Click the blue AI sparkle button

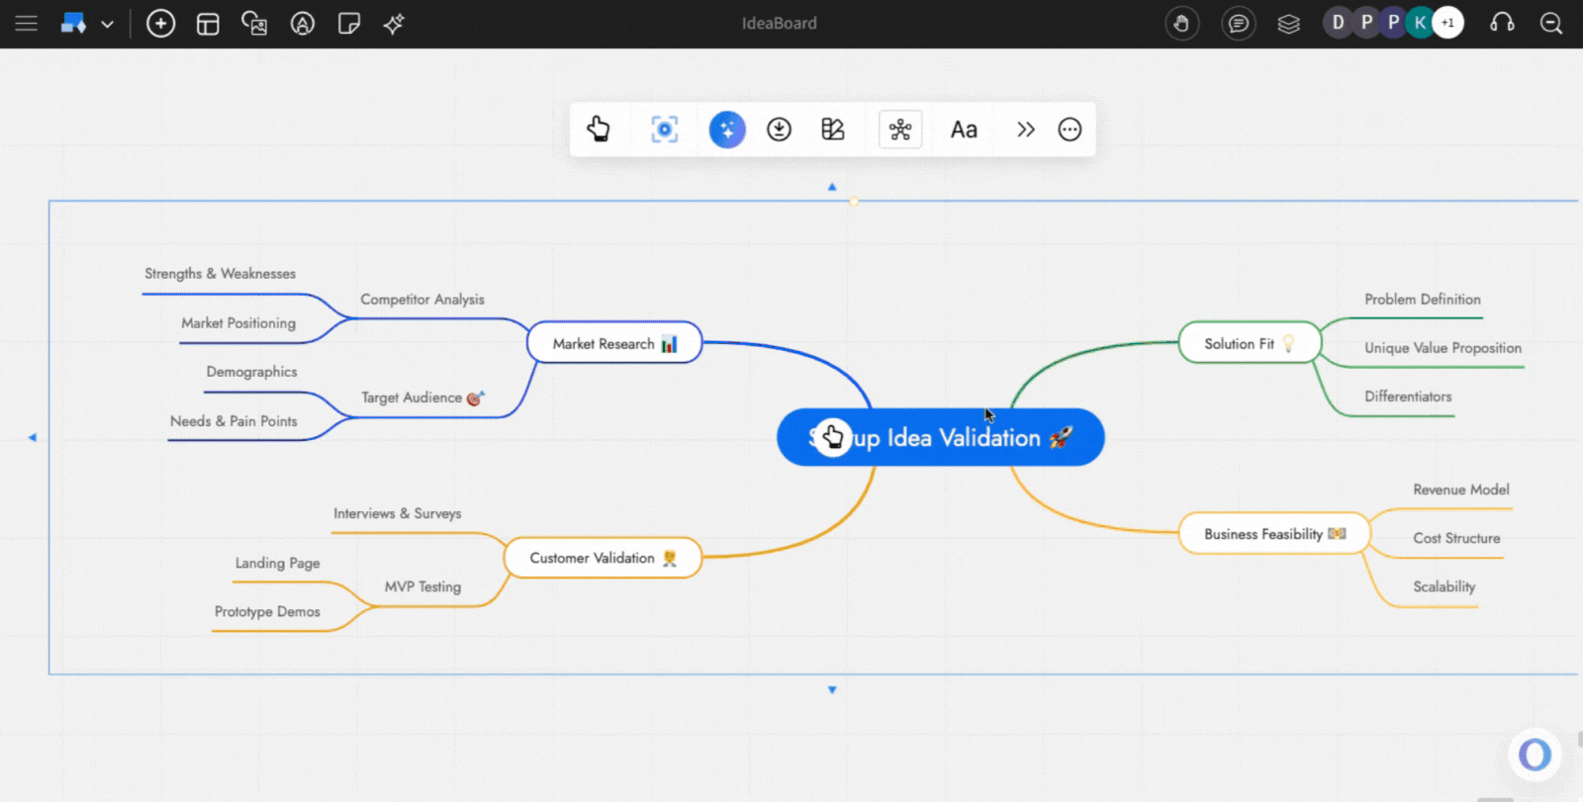[727, 130]
